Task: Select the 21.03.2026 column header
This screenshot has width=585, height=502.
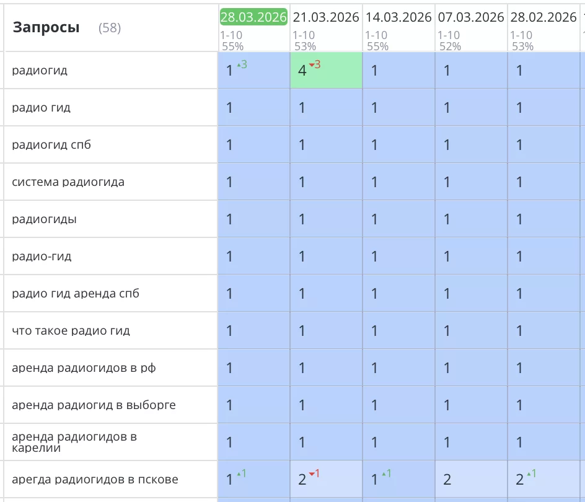Action: coord(326,17)
